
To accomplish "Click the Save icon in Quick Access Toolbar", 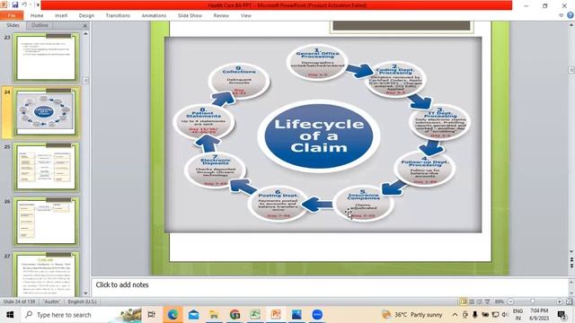I will coord(15,4).
